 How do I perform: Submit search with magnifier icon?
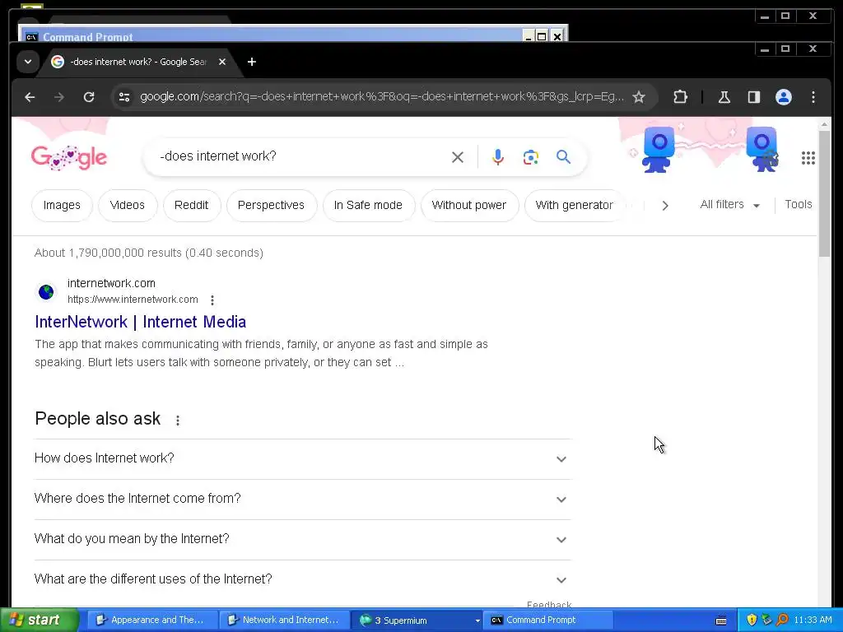tap(563, 157)
